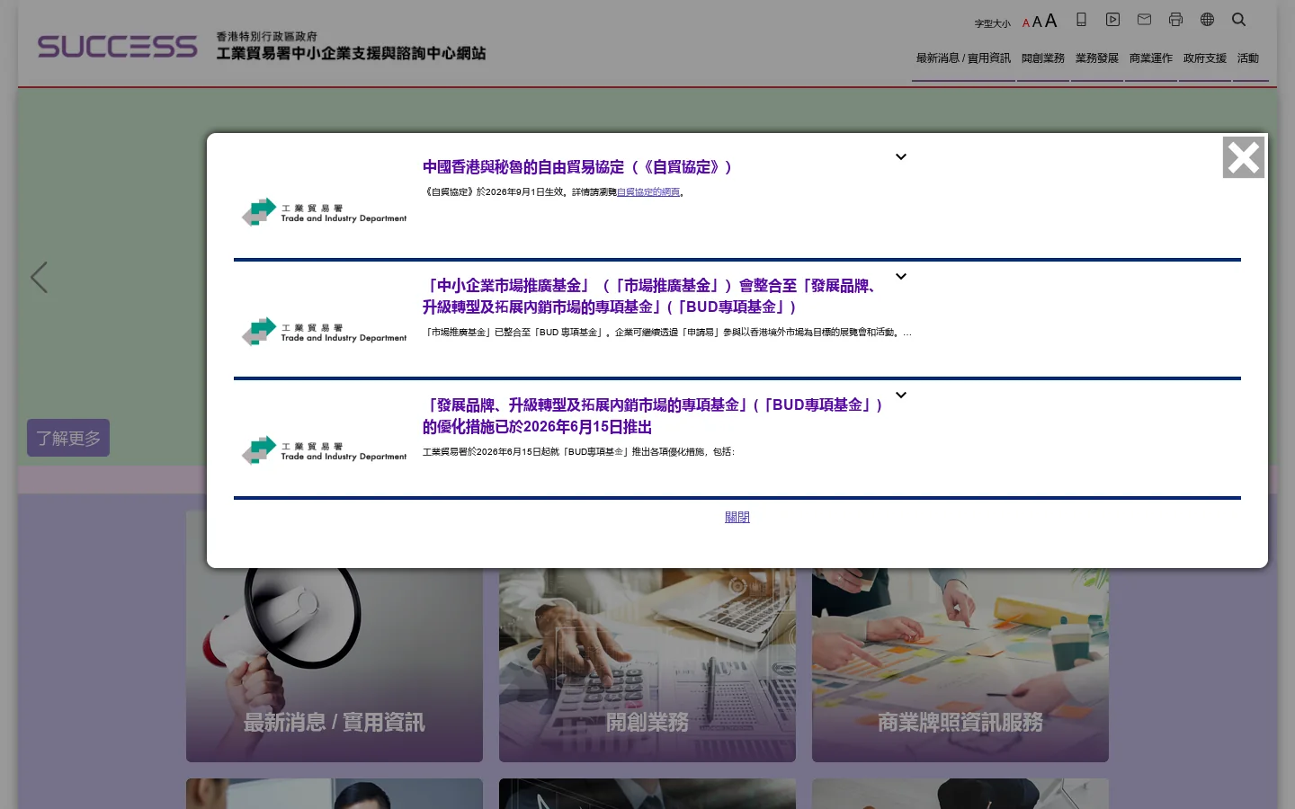Select the smallest red A font size
This screenshot has width=1295, height=809.
click(x=1026, y=23)
